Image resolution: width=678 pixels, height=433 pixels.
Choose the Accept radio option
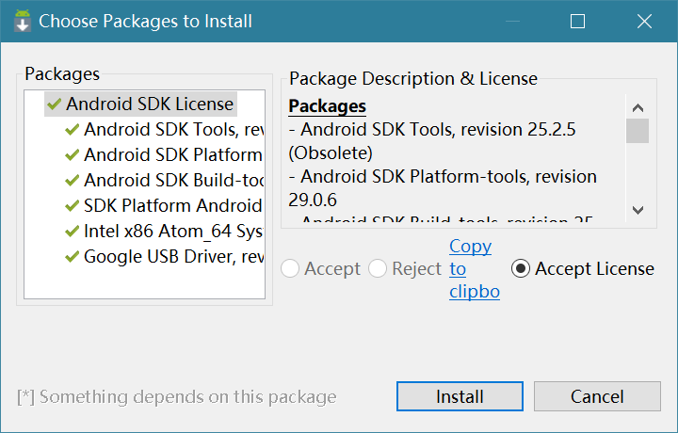click(x=292, y=269)
